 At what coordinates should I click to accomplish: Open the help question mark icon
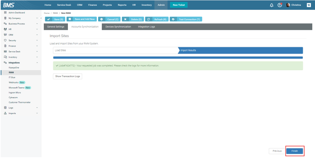(x=279, y=5)
